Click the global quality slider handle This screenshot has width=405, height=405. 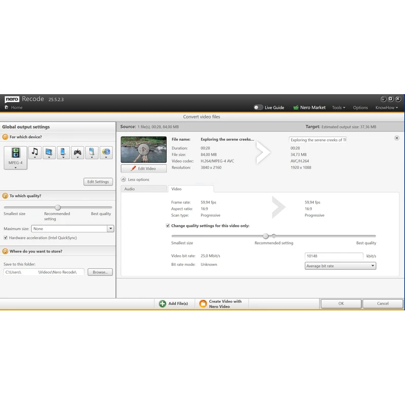(x=58, y=208)
